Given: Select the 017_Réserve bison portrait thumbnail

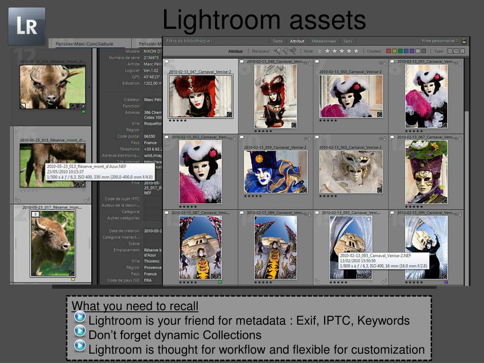Looking at the screenshot, I should pos(53,243).
